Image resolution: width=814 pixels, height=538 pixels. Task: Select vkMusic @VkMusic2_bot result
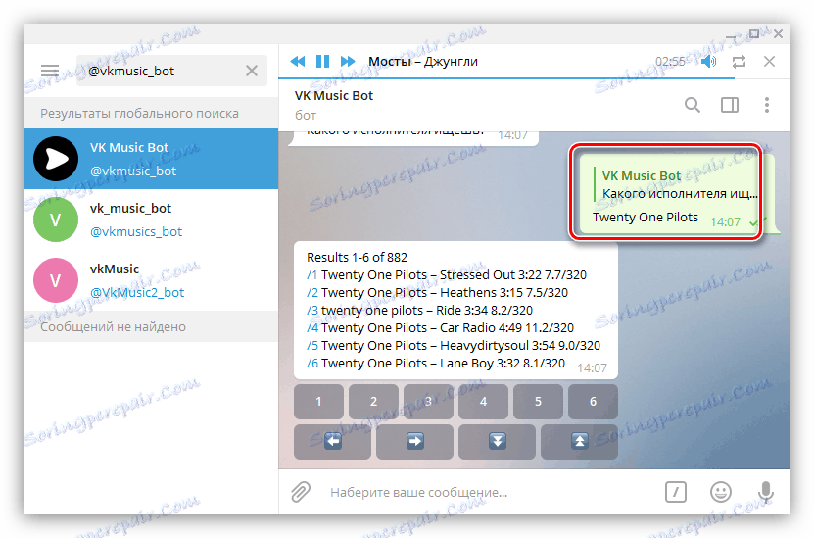pos(151,280)
